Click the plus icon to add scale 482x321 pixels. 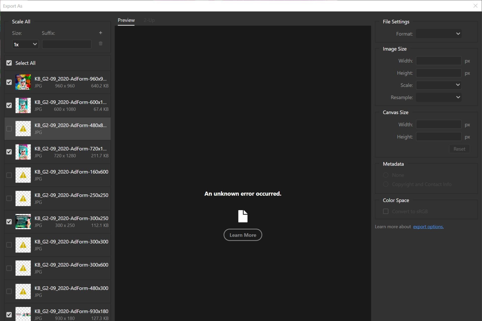point(100,33)
